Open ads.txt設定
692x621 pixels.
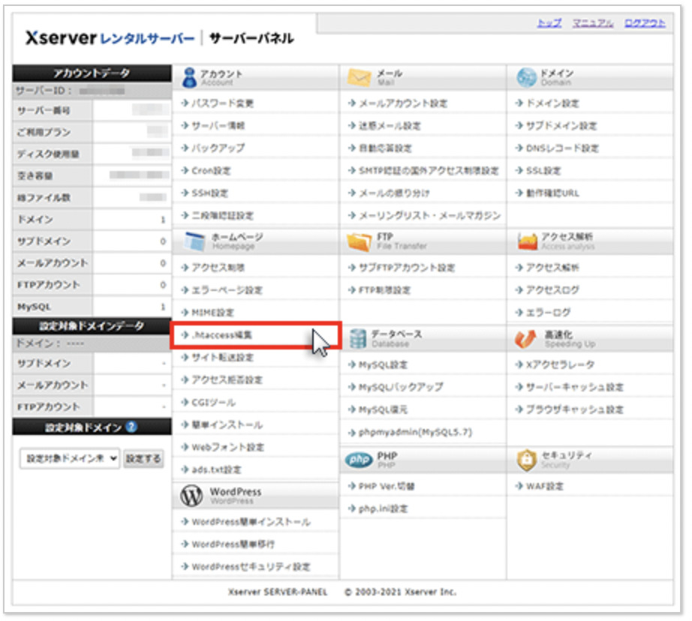[x=216, y=470]
